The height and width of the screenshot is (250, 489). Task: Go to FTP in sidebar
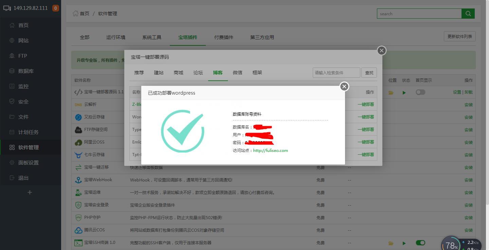[22, 56]
